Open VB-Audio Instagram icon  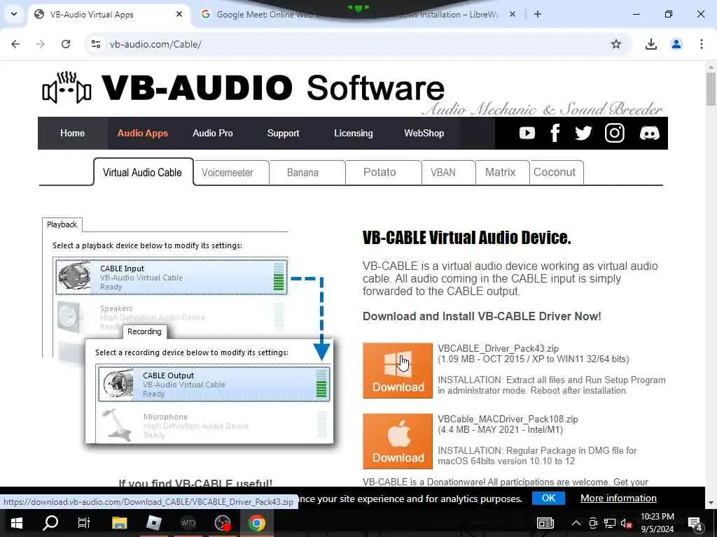[614, 133]
